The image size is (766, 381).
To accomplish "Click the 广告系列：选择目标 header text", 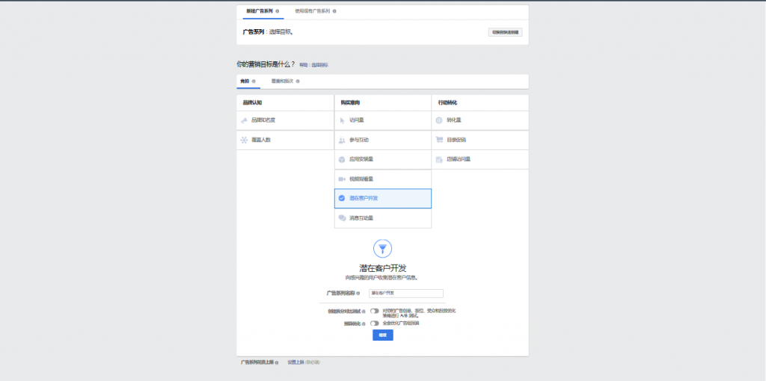I will tap(268, 32).
